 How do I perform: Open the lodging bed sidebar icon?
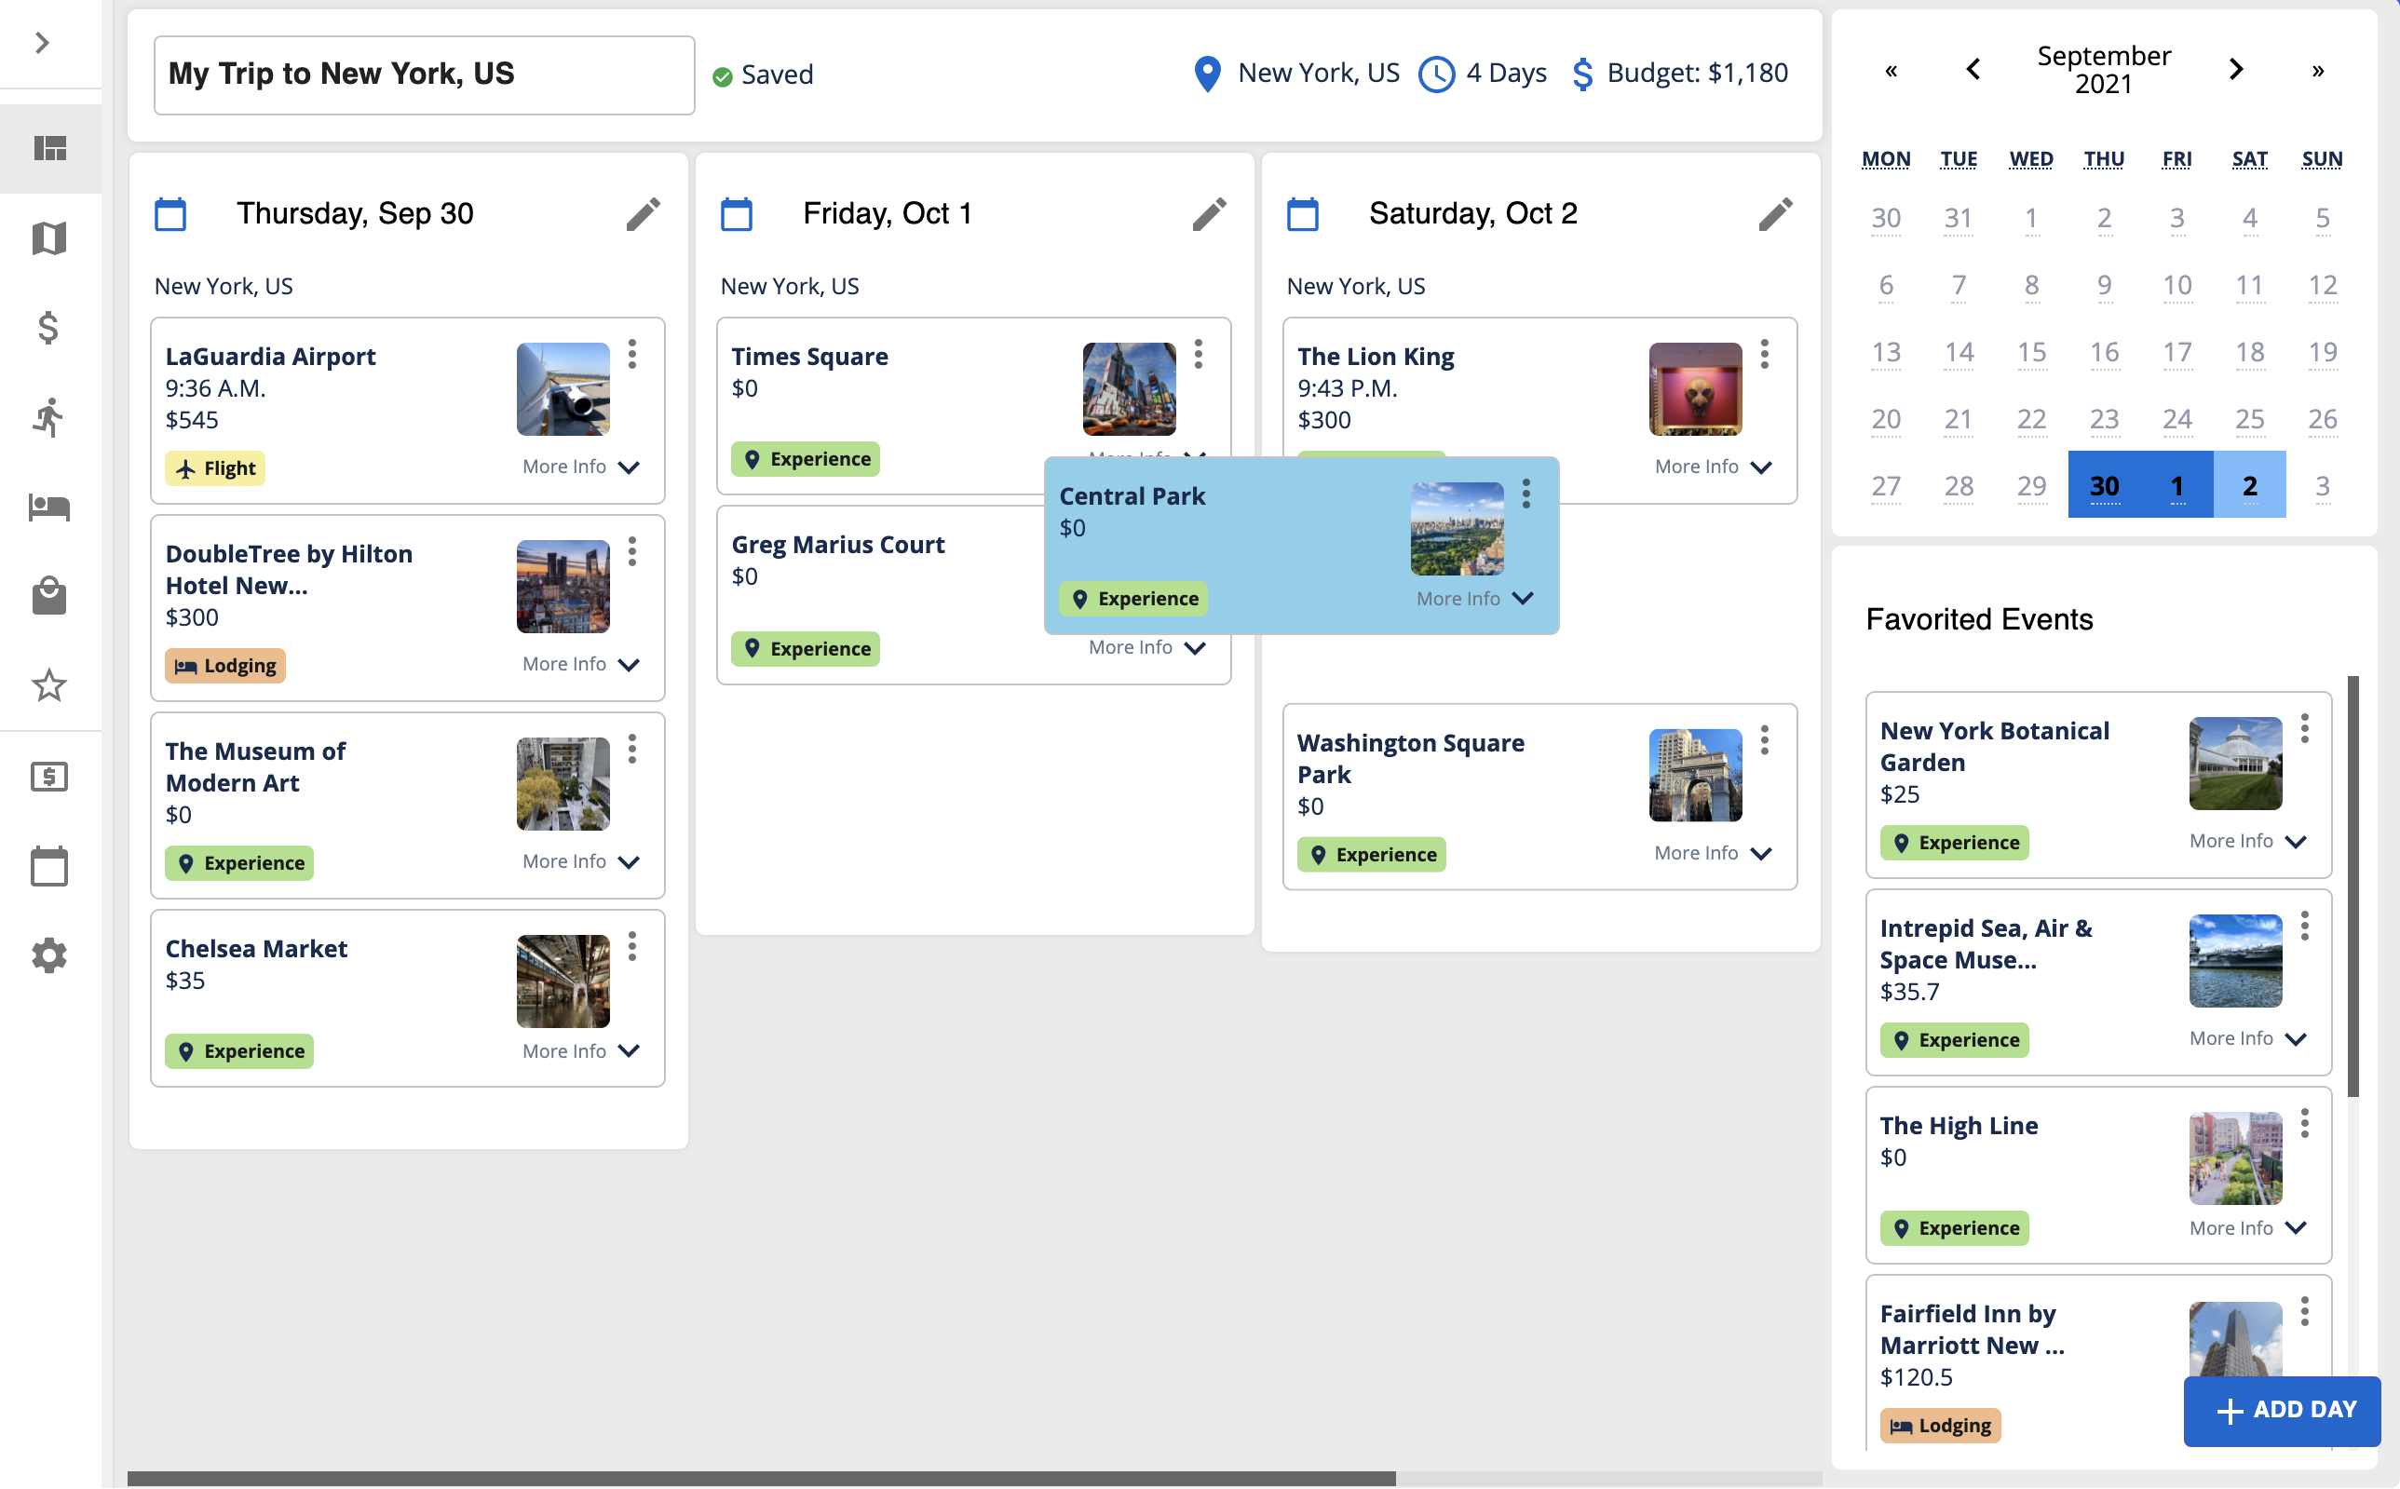[49, 508]
